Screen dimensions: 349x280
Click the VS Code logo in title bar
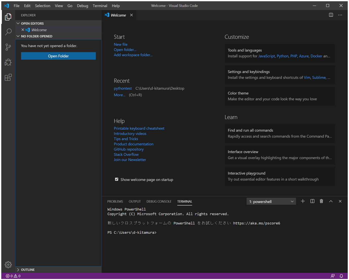[7, 6]
